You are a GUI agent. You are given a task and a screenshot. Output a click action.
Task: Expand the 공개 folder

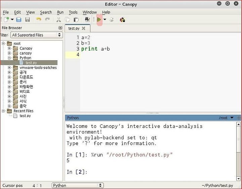point(9,72)
